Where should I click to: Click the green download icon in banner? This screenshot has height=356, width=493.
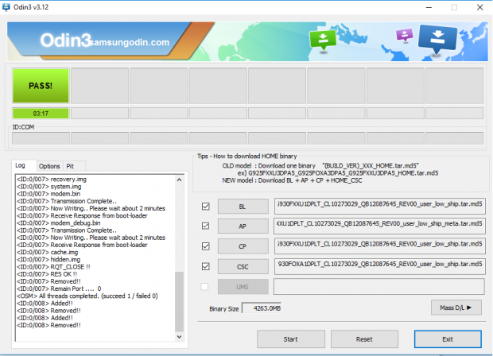click(x=324, y=40)
